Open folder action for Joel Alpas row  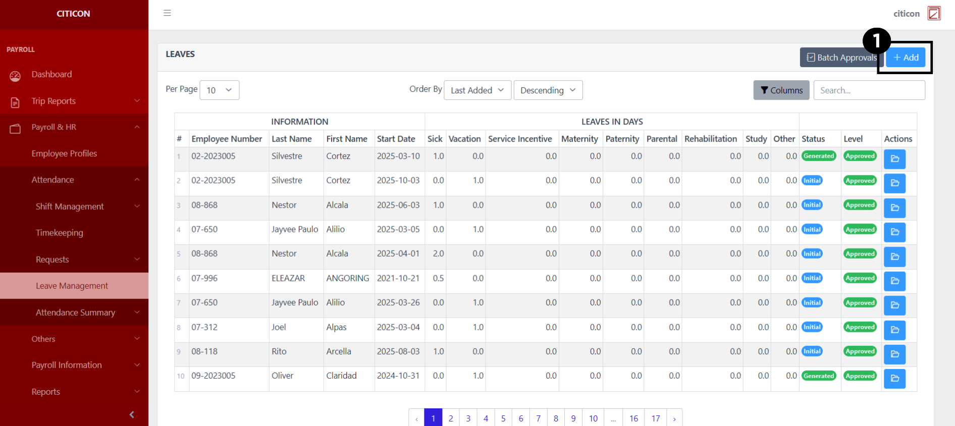tap(894, 330)
